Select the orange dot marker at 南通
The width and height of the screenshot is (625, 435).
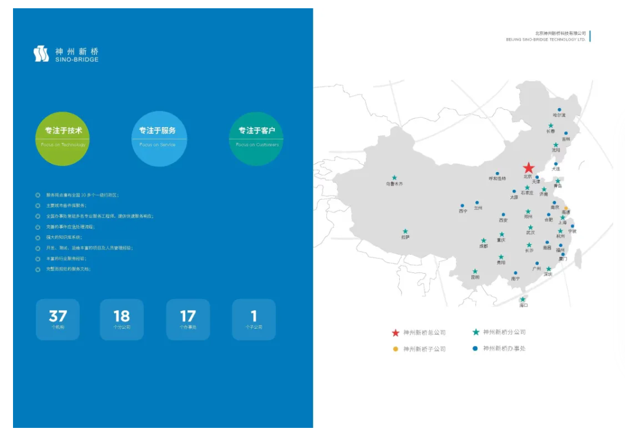(566, 208)
